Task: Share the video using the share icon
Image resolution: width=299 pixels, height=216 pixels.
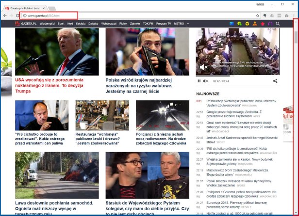Action: pyautogui.click(x=275, y=81)
